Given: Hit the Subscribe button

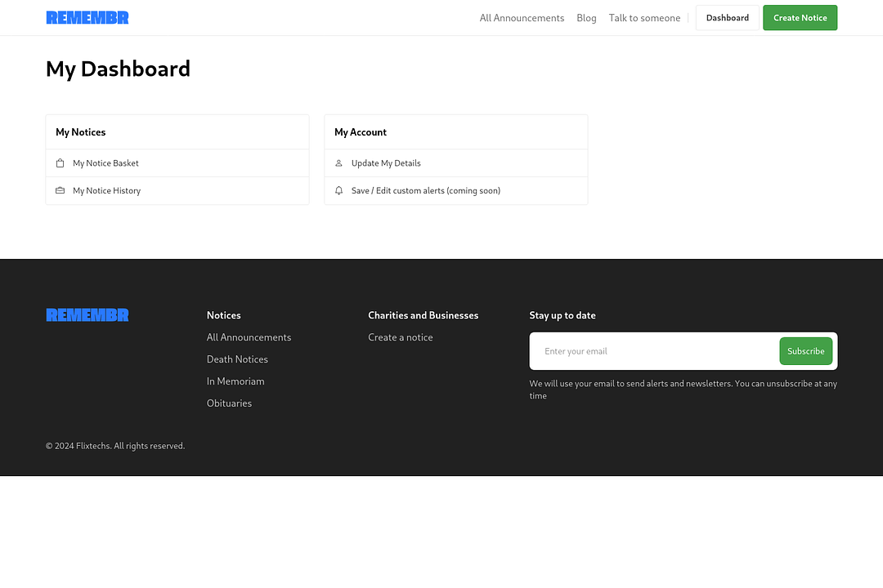Looking at the screenshot, I should pos(805,351).
